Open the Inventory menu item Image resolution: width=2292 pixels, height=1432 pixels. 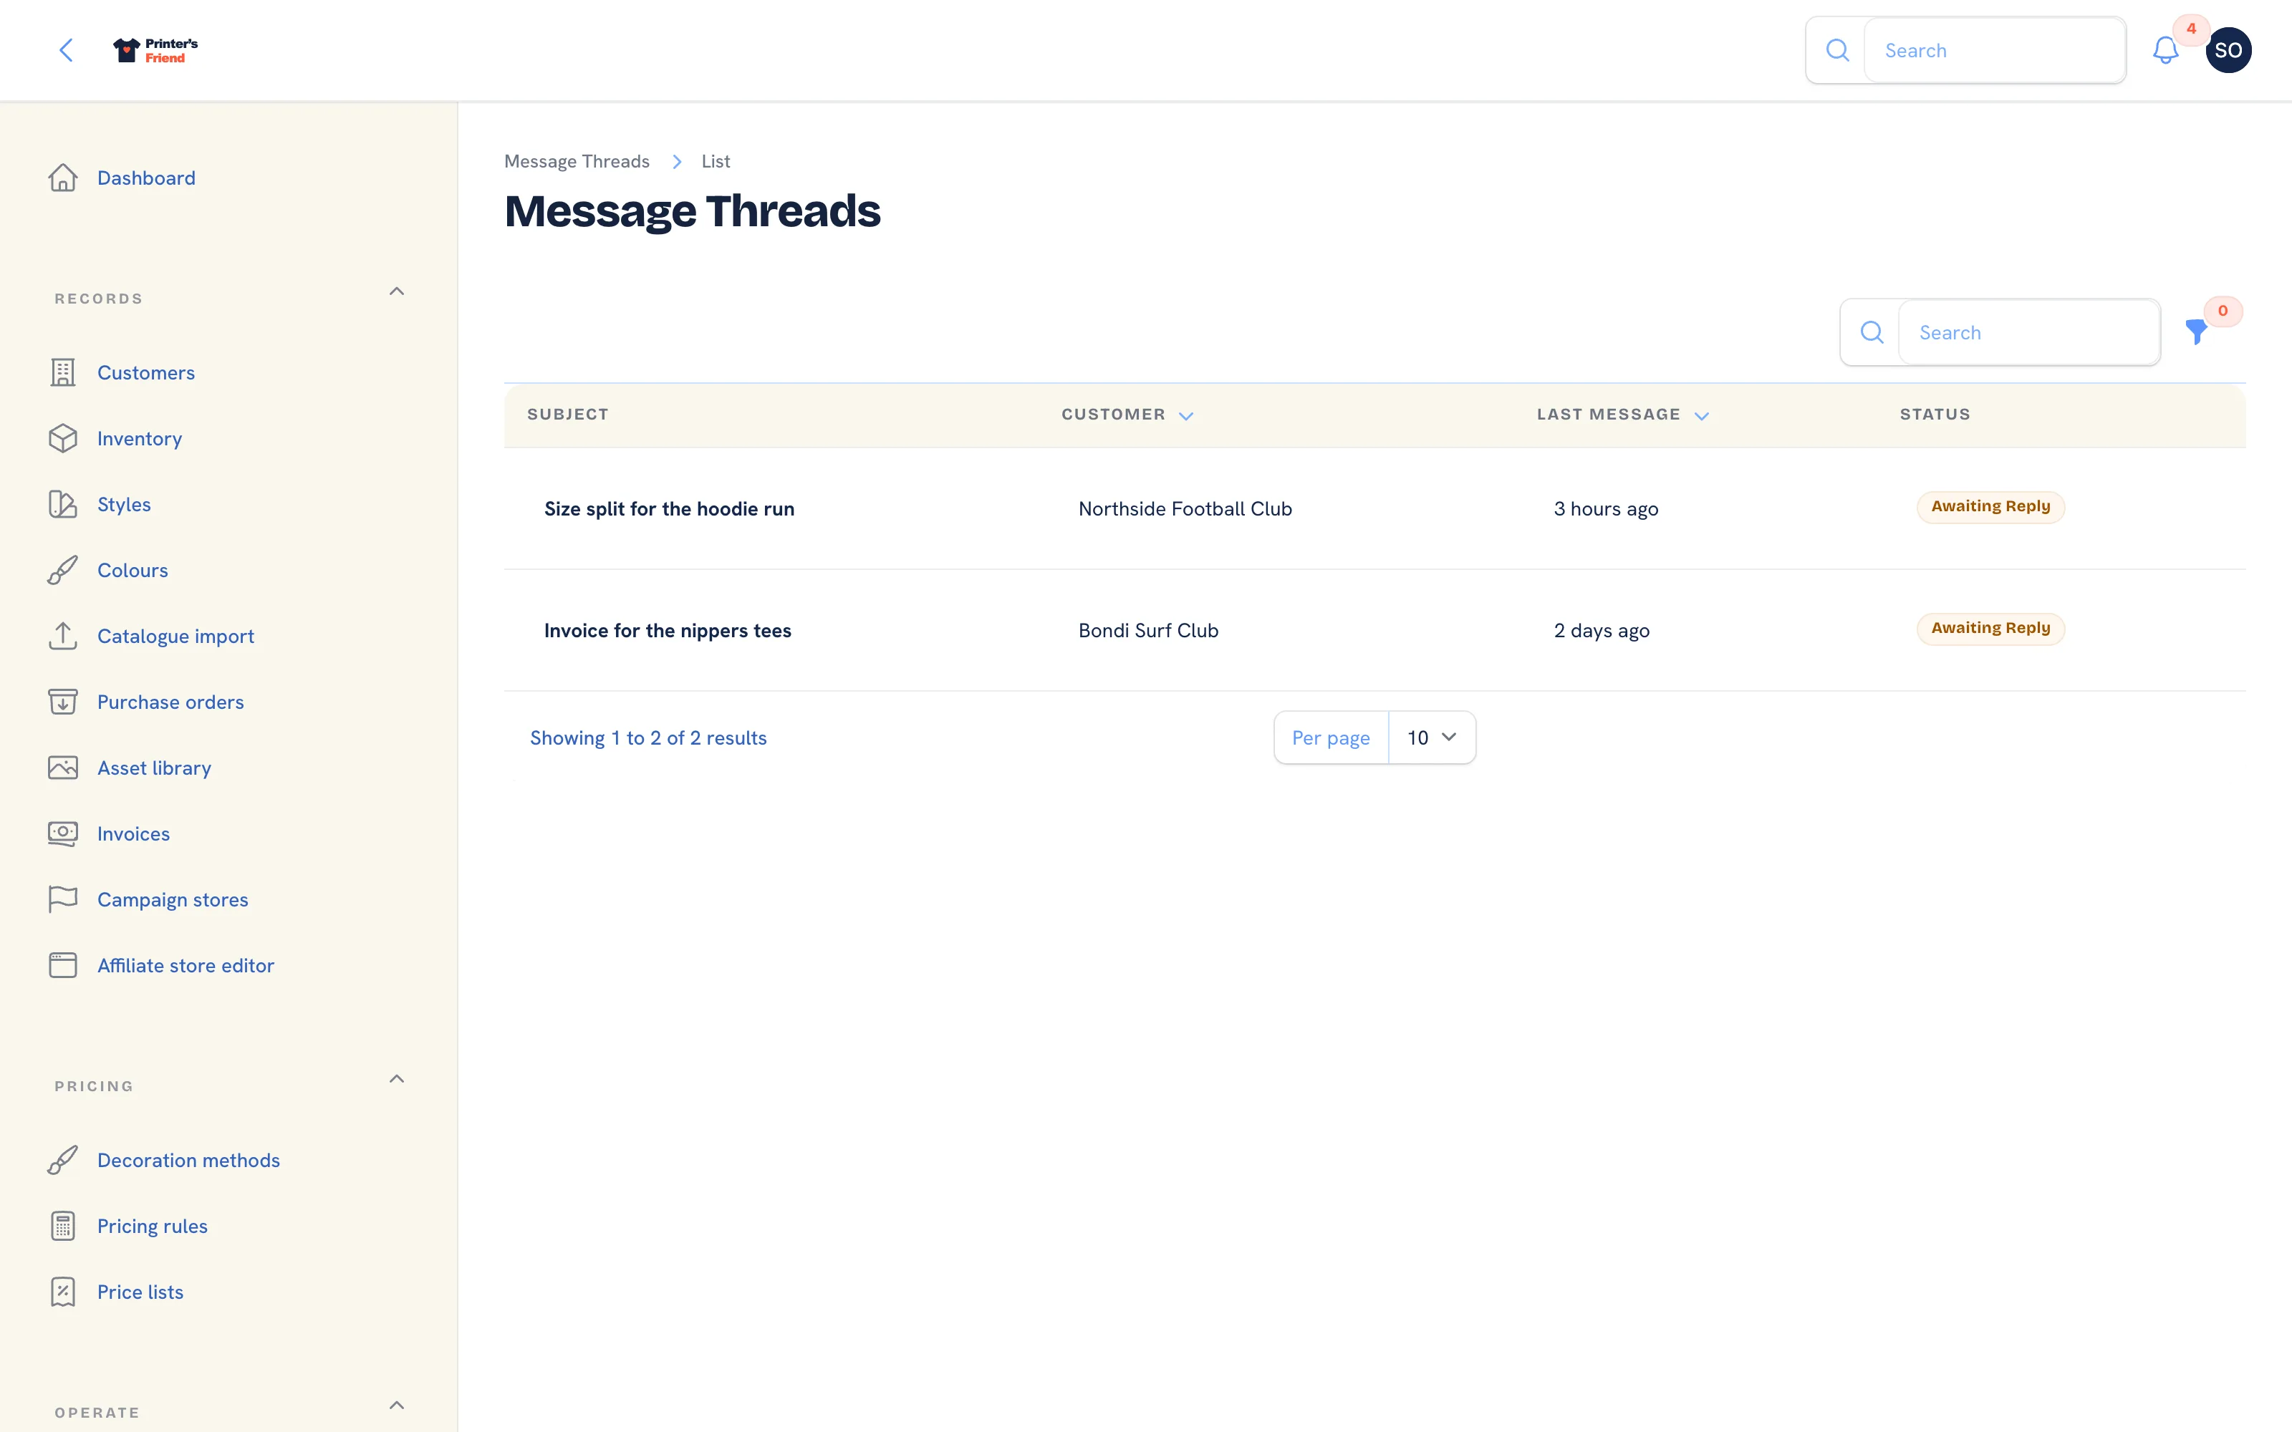[139, 438]
